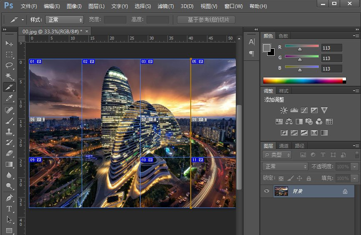The image size is (361, 235).
Task: Toggle lock transparent pixels in Layers panel
Action: 280,178
